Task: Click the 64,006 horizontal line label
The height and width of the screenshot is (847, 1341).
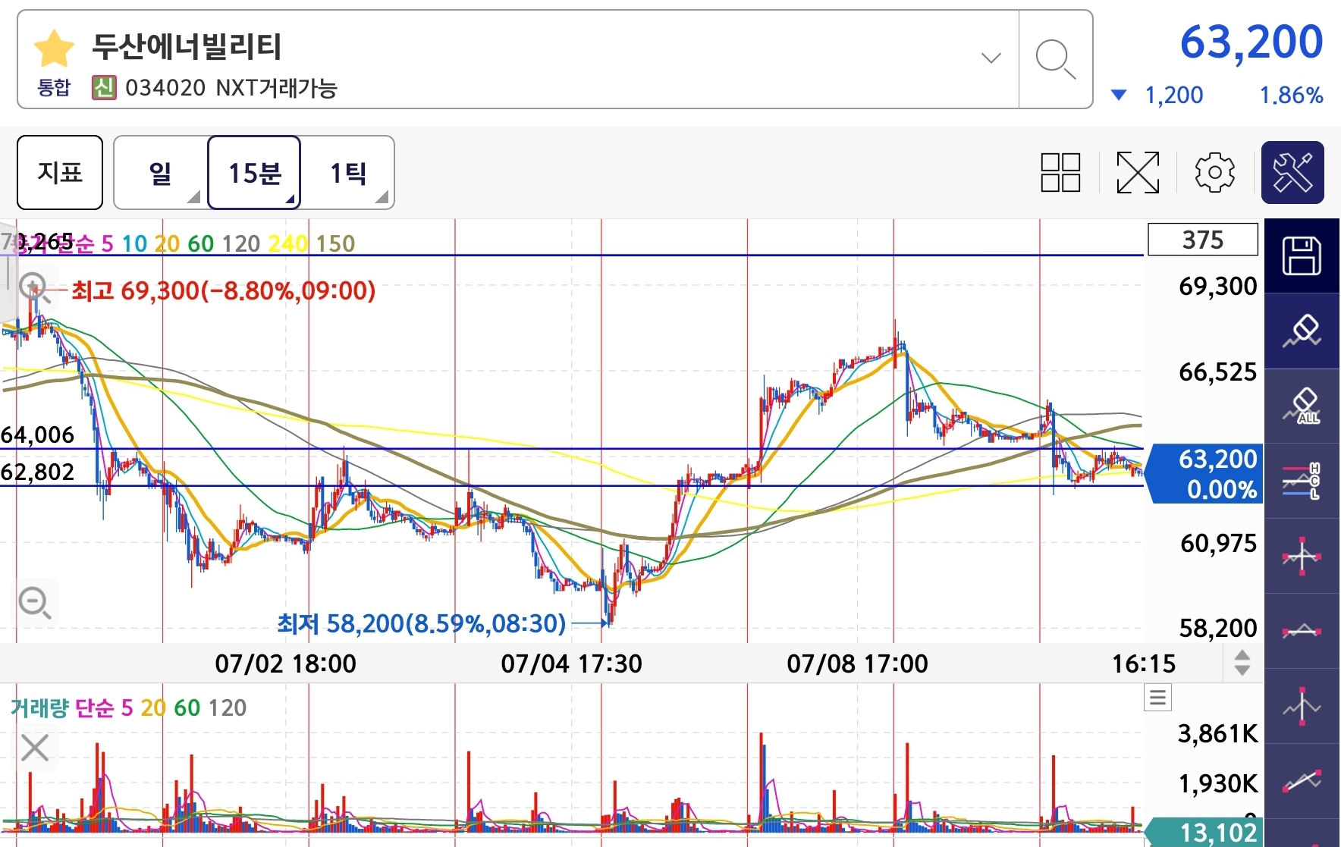Action: click(38, 434)
